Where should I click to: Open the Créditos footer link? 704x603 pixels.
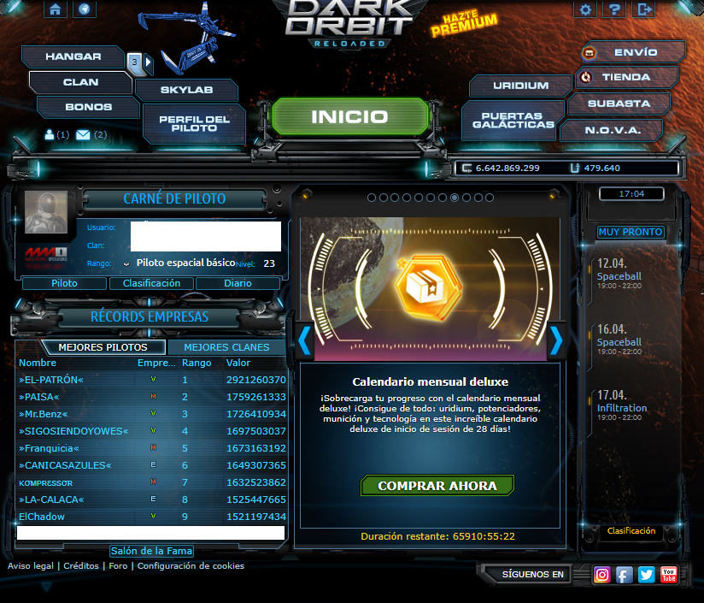click(x=81, y=565)
